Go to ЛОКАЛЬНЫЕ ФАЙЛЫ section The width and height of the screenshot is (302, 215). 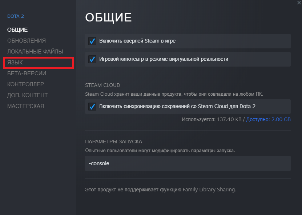tap(35, 52)
